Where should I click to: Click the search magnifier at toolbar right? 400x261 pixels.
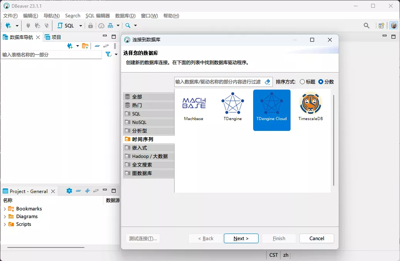click(x=366, y=25)
